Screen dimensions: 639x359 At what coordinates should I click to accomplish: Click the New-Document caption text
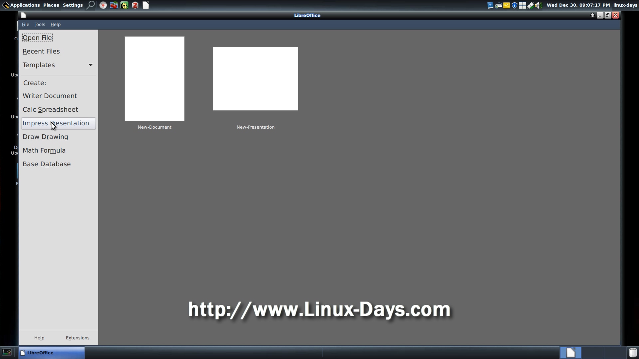[154, 127]
